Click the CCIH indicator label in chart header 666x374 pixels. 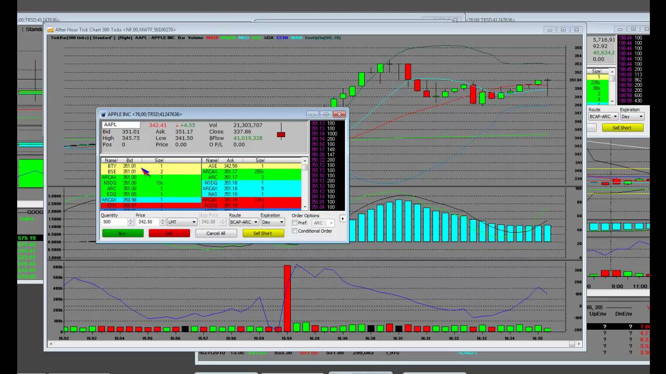[x=282, y=37]
